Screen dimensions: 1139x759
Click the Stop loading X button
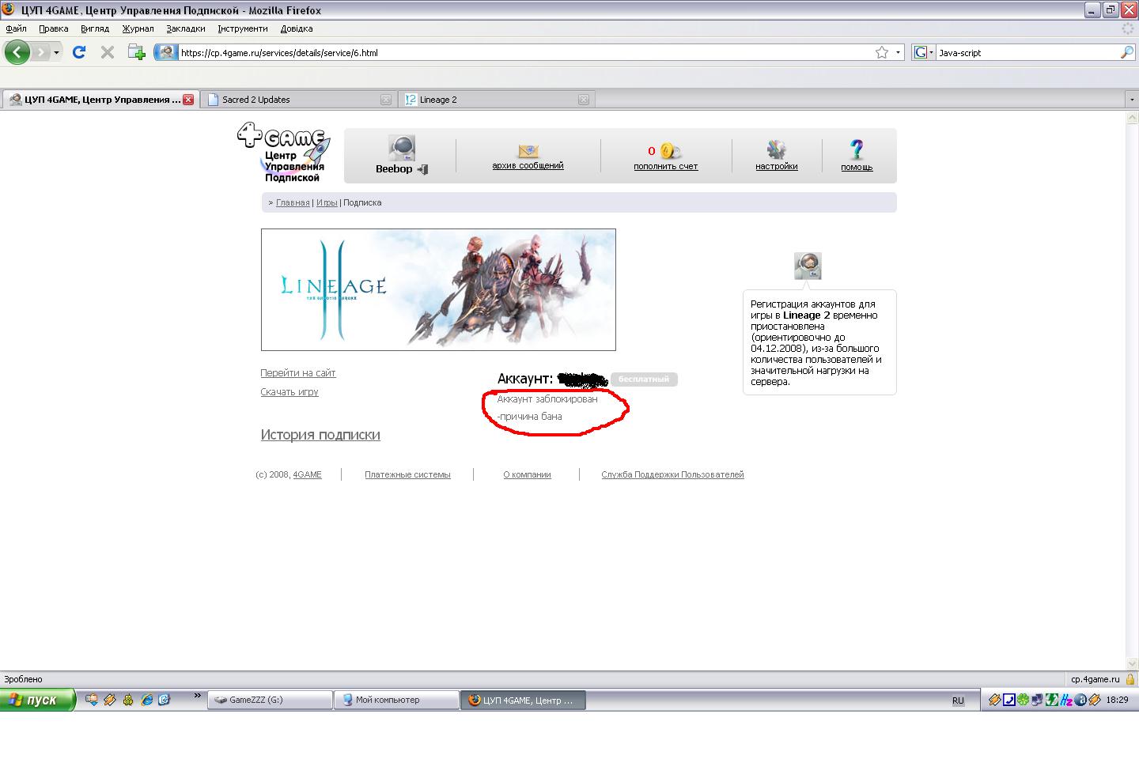(x=108, y=53)
